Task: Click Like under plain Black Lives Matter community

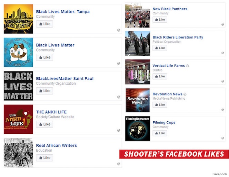Action: [x=44, y=57]
